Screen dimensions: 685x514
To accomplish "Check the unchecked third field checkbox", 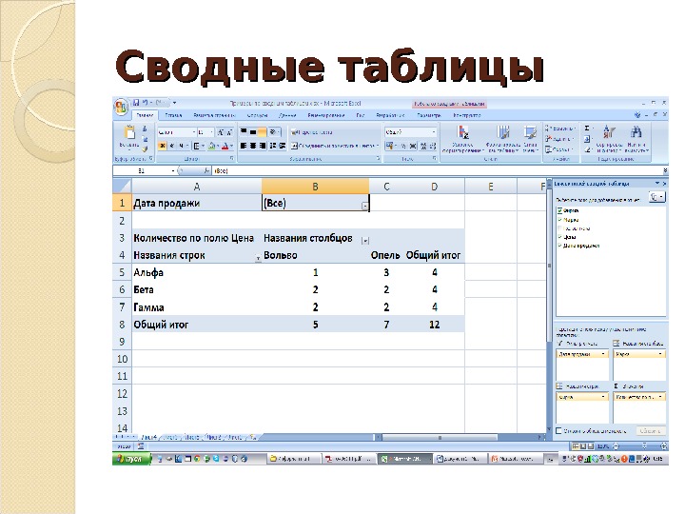I will 559,228.
